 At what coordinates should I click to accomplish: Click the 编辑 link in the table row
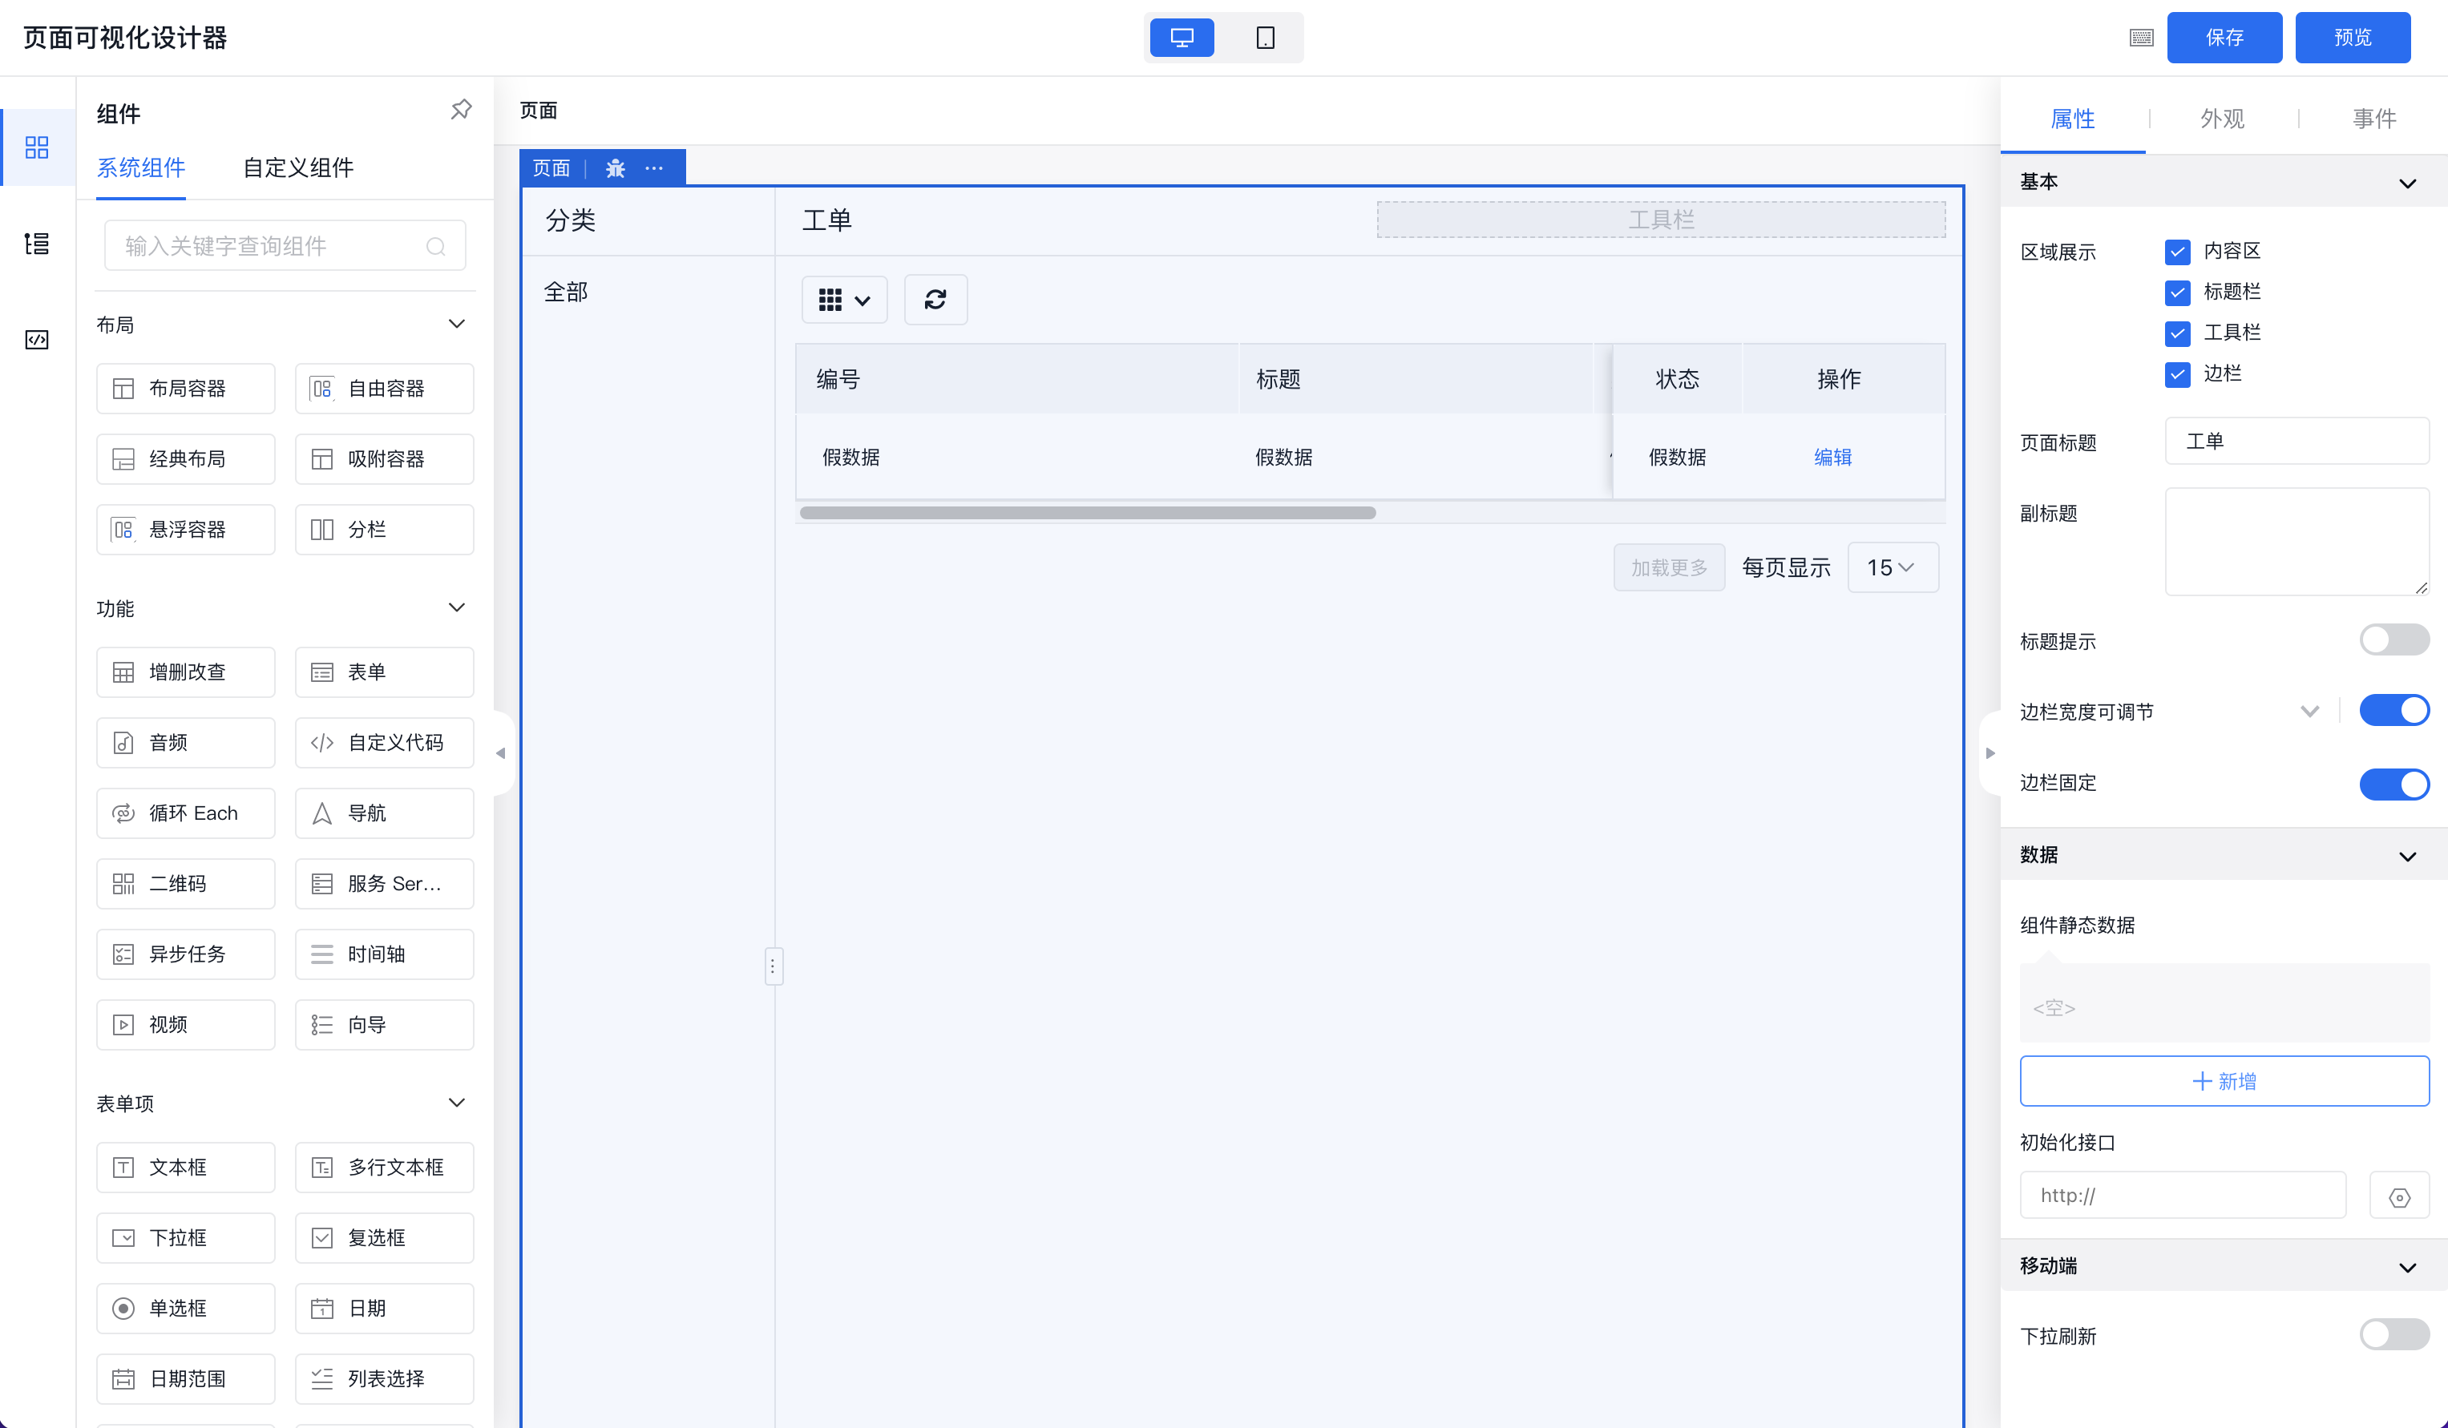point(1832,457)
